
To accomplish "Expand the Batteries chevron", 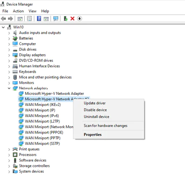I will tap(9, 39).
